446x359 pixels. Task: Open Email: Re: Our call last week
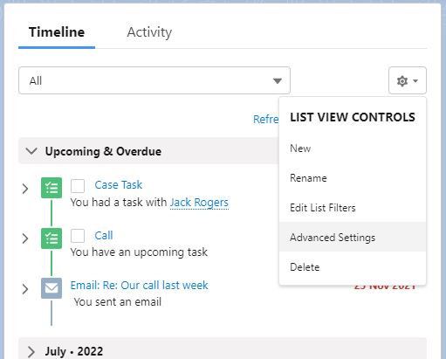point(139,286)
